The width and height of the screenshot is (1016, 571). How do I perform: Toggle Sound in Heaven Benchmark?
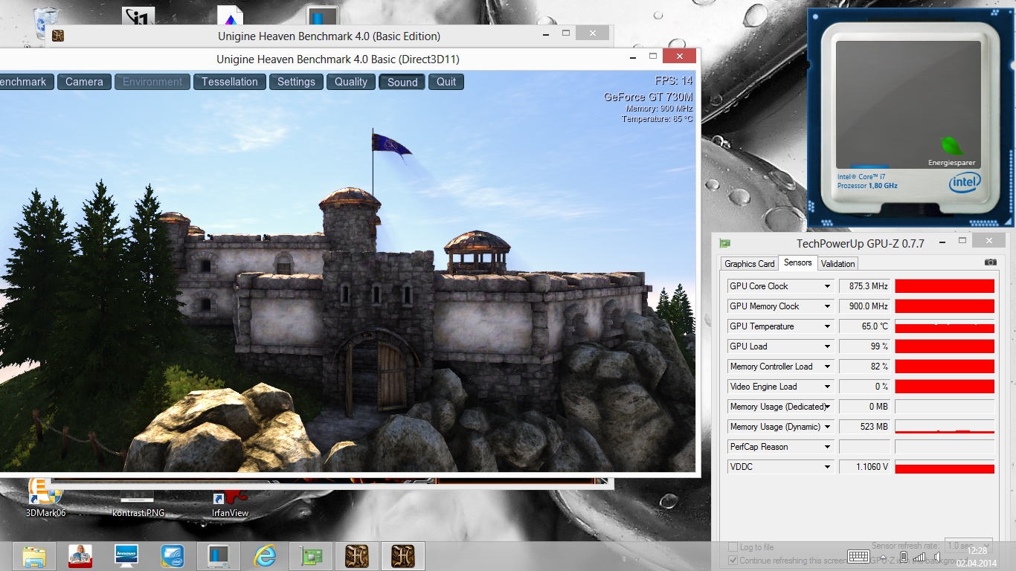(402, 82)
